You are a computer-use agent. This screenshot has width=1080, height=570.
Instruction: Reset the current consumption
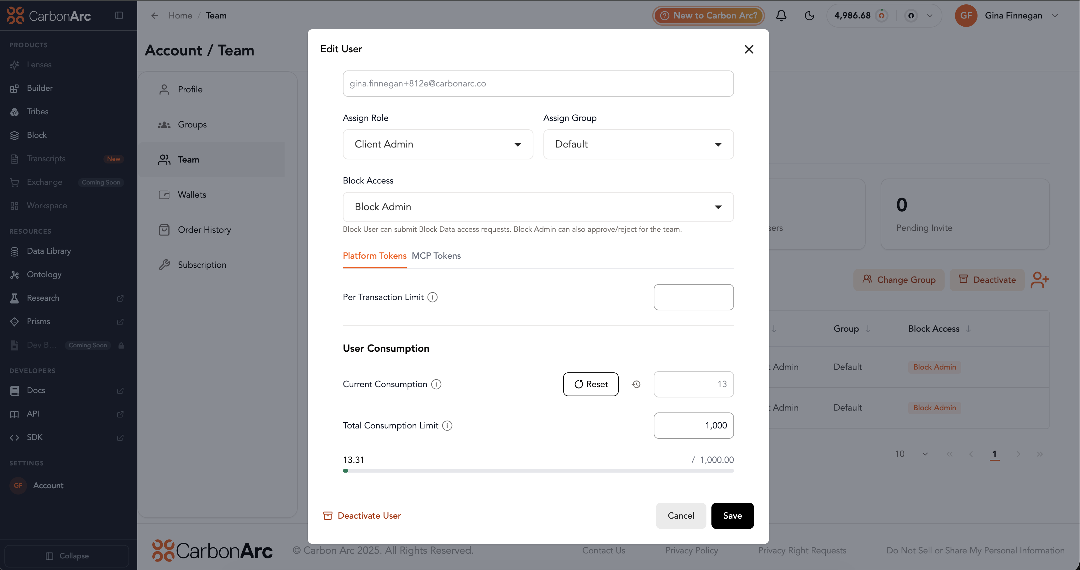click(x=590, y=384)
